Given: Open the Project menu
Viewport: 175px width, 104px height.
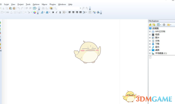Looking at the screenshot, I should (x=20, y=4).
